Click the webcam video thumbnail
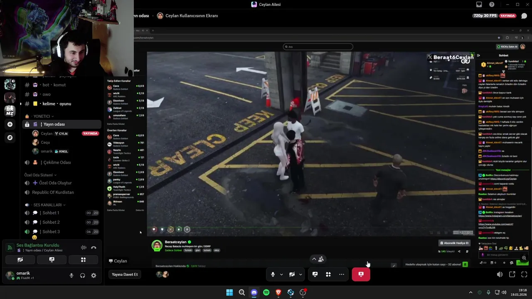This screenshot has width=532, height=299. (x=67, y=38)
